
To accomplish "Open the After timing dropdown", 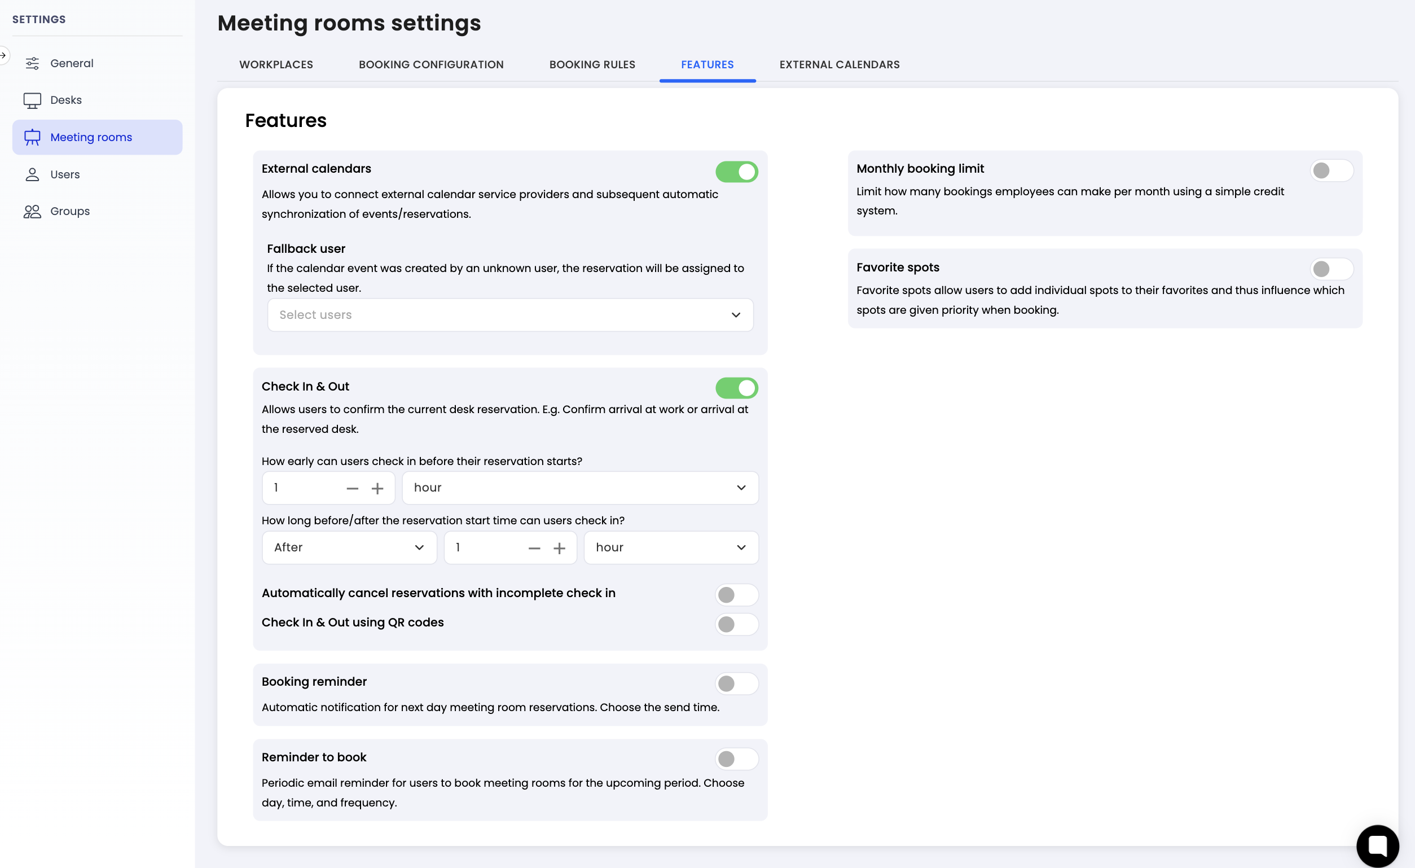I will tap(349, 547).
